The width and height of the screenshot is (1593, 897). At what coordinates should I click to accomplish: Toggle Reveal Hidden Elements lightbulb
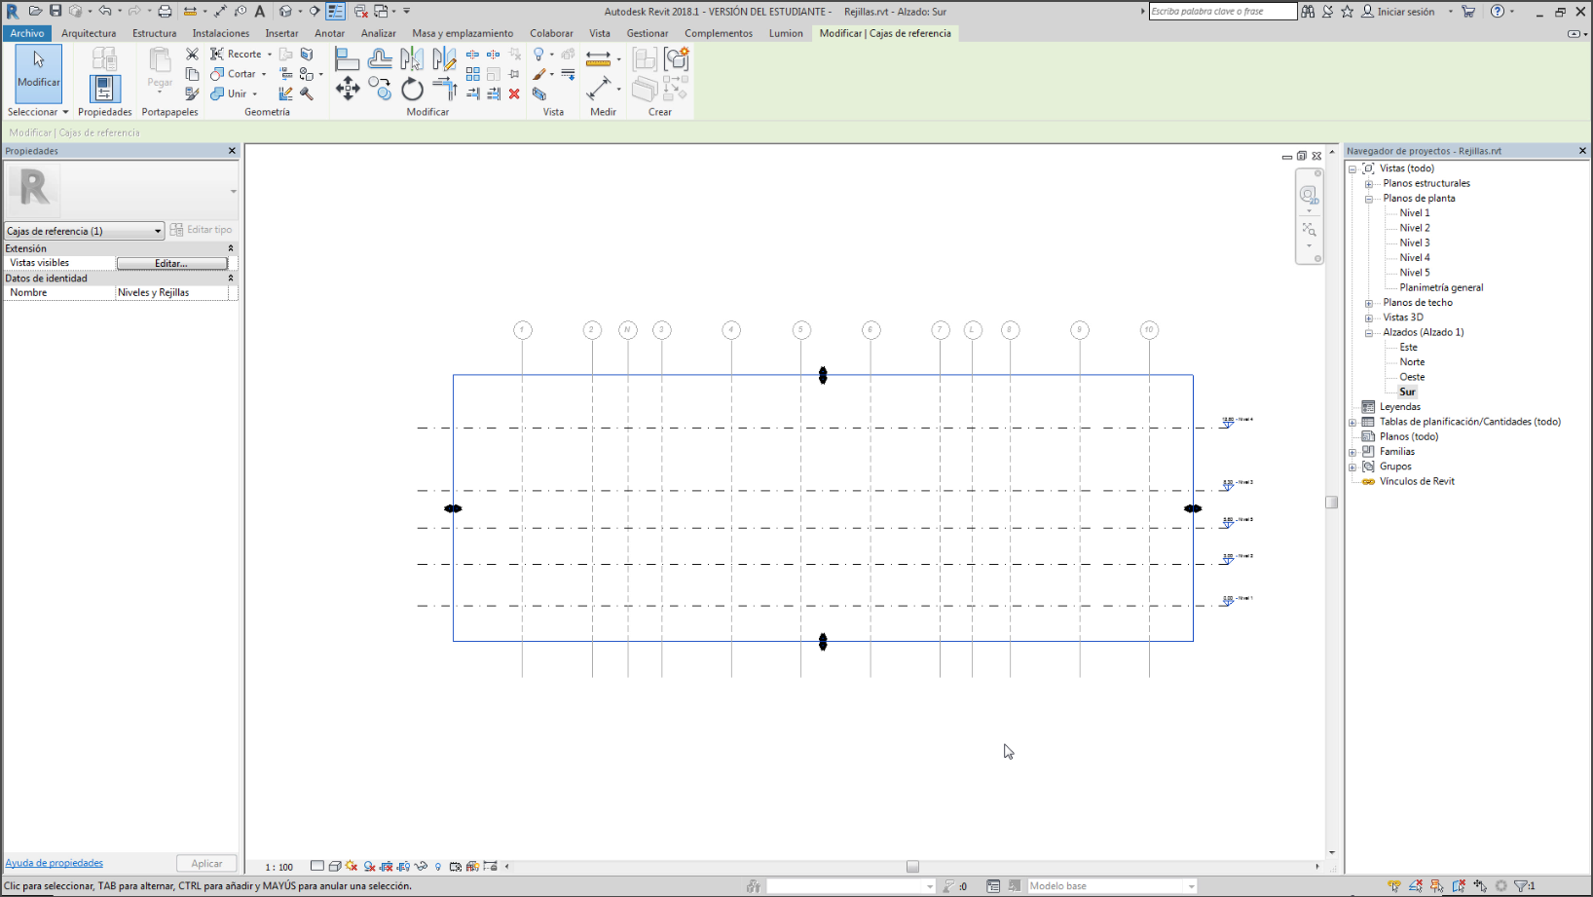pos(438,866)
